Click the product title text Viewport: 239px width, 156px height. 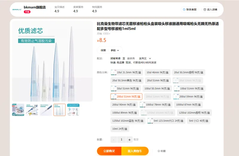158,26
